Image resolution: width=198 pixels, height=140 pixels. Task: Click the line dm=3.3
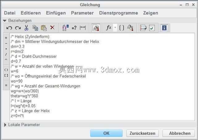pyautogui.click(x=18, y=46)
